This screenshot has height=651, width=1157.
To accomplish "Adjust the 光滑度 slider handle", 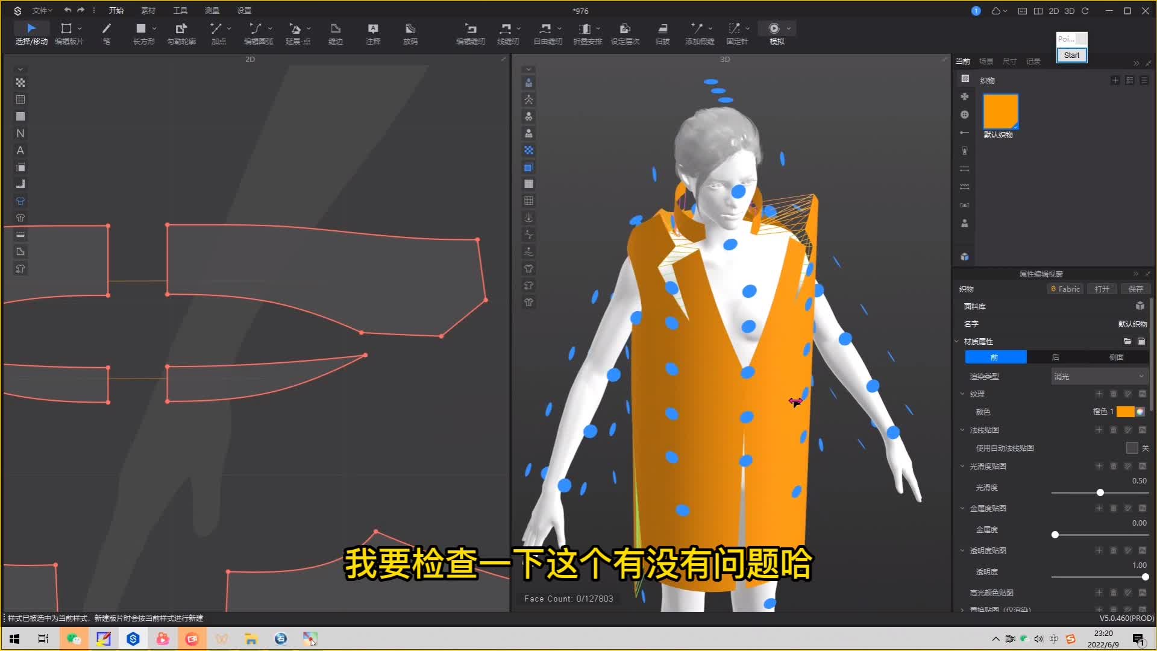I will (1100, 492).
